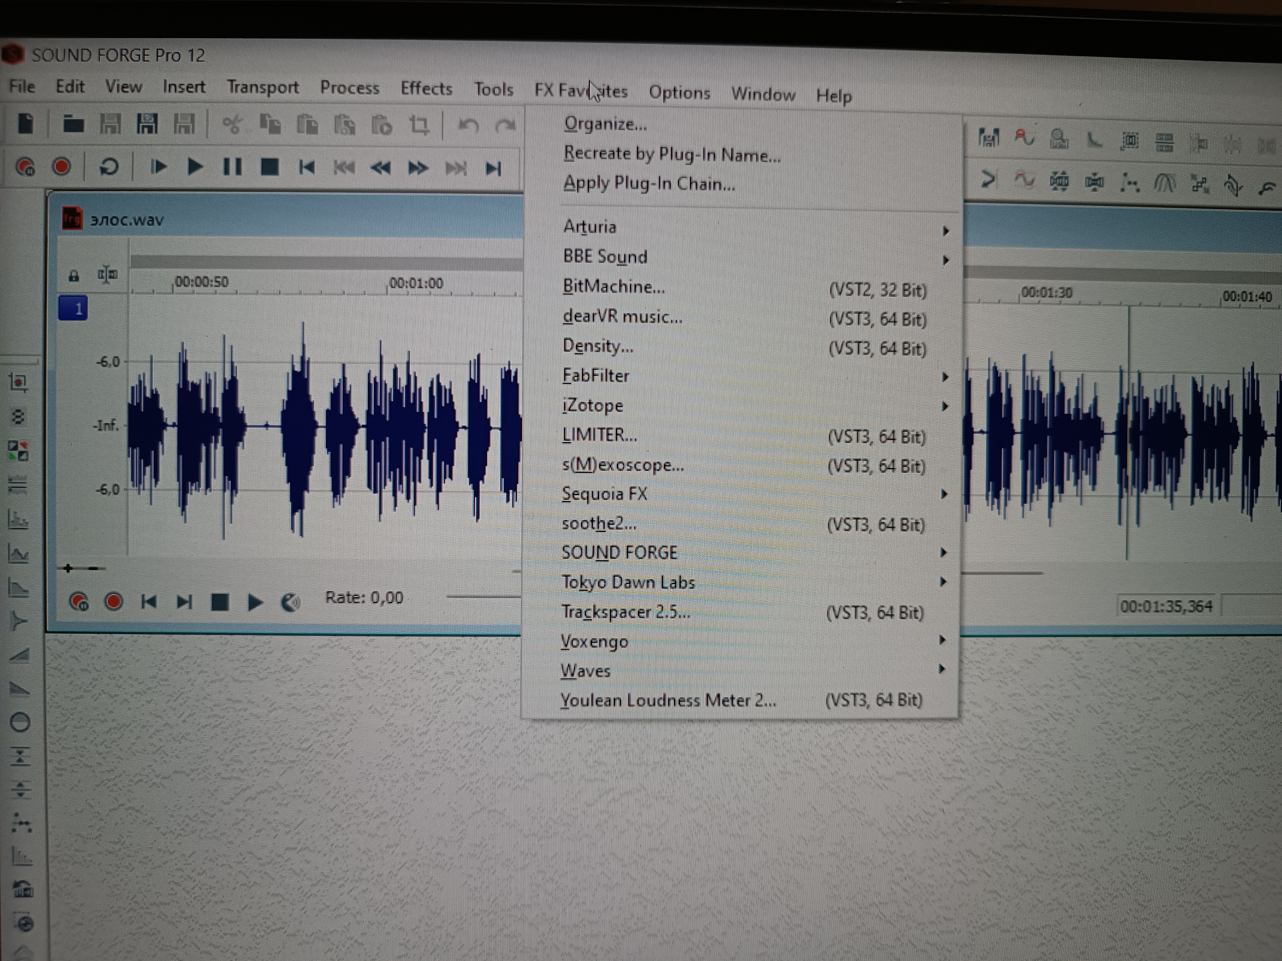Click the Rewind button in transport bar
Image resolution: width=1282 pixels, height=961 pixels.
tap(381, 168)
